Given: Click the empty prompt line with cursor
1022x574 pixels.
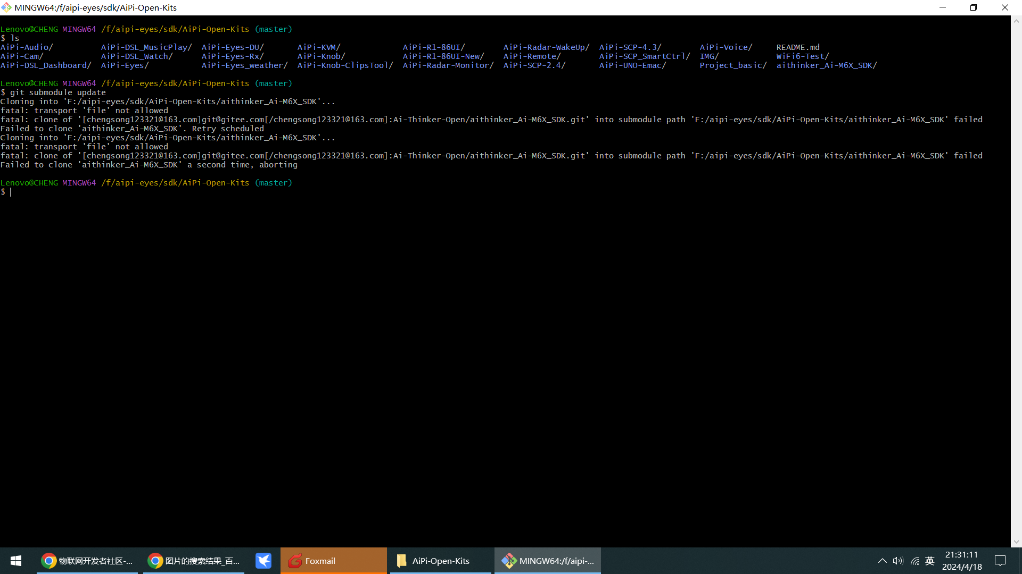Looking at the screenshot, I should click(6, 192).
